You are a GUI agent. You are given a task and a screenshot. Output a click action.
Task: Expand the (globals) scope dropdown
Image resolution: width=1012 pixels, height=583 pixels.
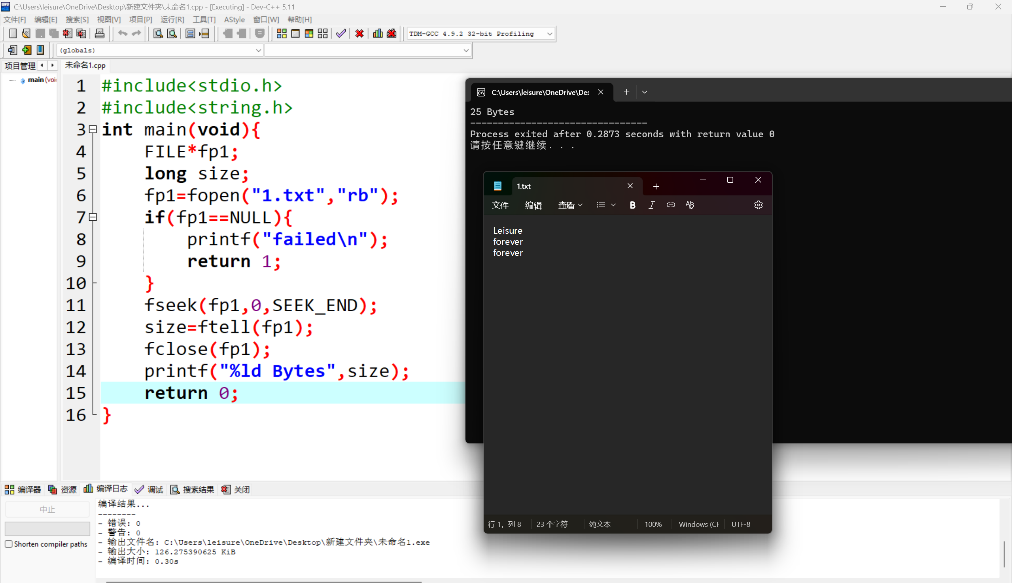[x=258, y=51]
